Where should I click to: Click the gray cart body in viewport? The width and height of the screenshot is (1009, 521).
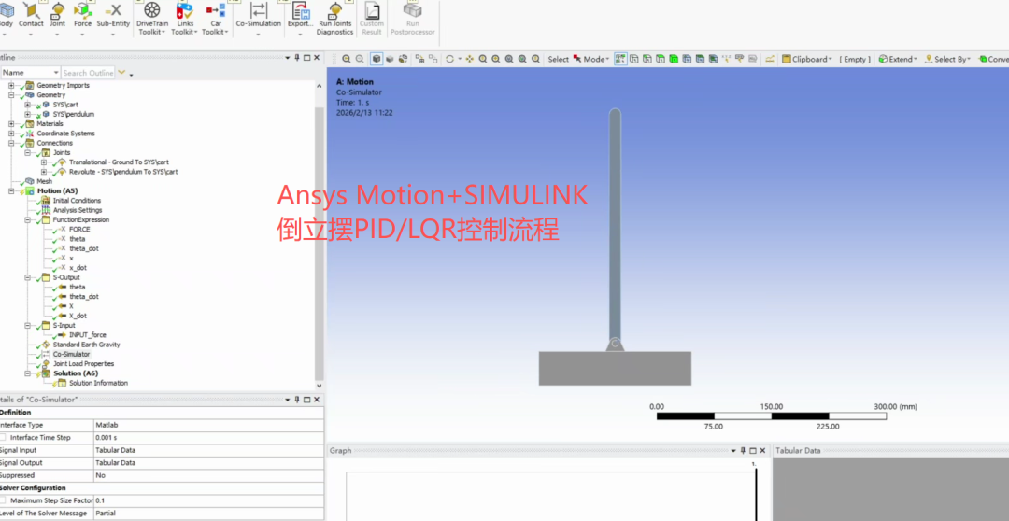[615, 369]
